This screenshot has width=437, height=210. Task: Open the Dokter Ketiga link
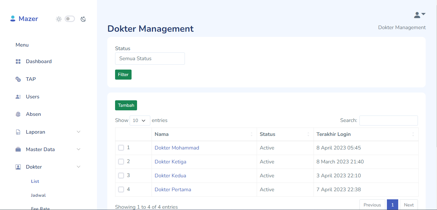pos(170,162)
